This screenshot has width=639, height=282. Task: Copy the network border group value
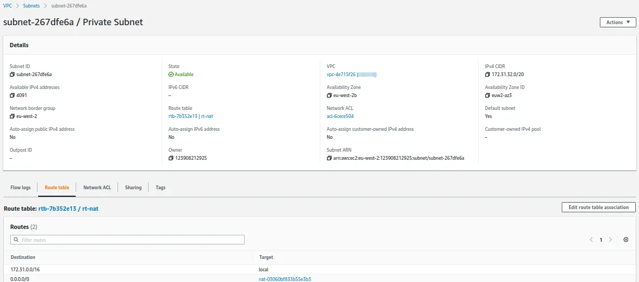click(x=12, y=116)
